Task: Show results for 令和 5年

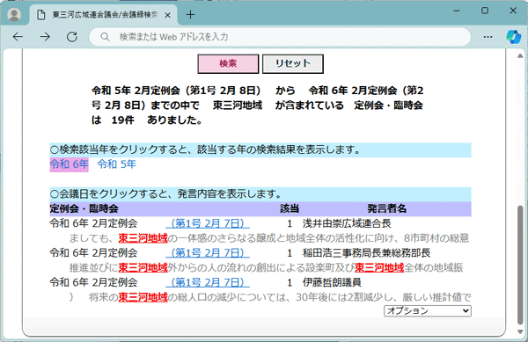Action: pyautogui.click(x=116, y=164)
